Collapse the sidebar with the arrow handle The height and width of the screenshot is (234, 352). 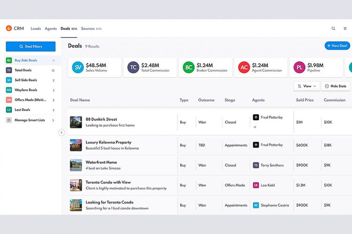pos(61,133)
